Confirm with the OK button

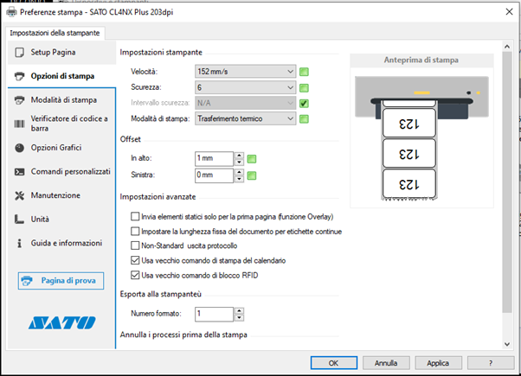click(x=334, y=363)
